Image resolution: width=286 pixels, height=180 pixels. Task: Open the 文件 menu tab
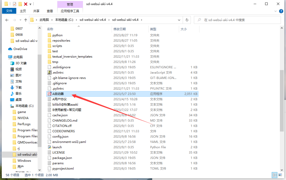coord(9,11)
